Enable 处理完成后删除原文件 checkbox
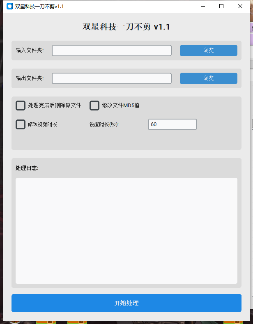Viewport: 253px width, 324px height. pos(21,106)
